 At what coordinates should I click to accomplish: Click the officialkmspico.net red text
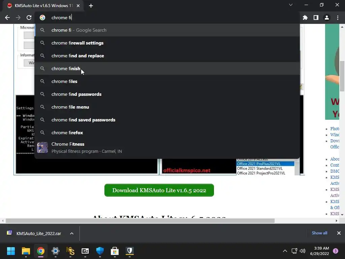pyautogui.click(x=187, y=170)
